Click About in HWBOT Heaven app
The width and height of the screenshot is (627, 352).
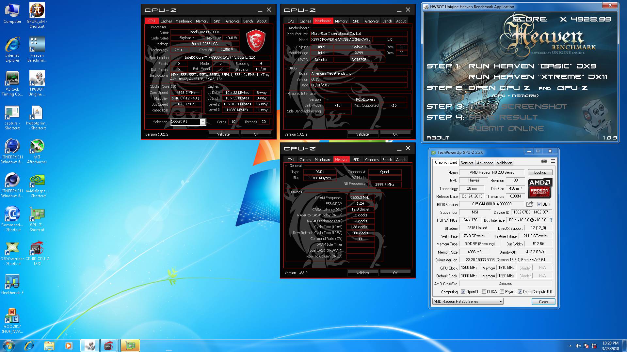click(x=438, y=138)
